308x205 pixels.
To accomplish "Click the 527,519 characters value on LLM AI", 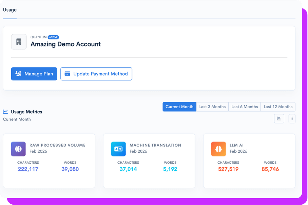I will coord(228,168).
